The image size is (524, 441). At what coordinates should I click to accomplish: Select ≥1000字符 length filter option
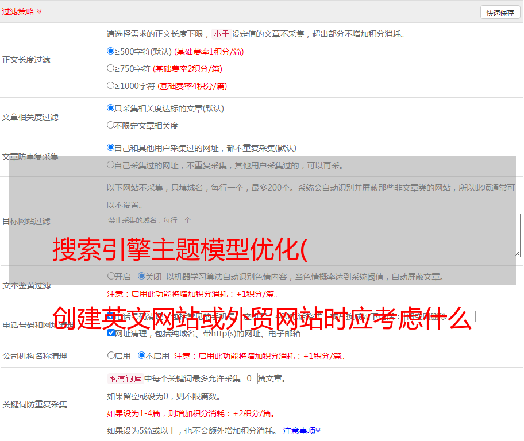coord(111,86)
